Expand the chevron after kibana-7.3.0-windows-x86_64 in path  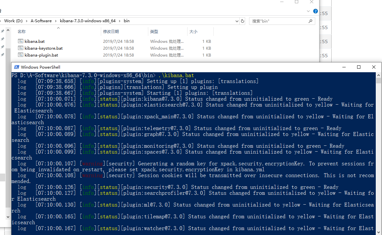coord(119,21)
